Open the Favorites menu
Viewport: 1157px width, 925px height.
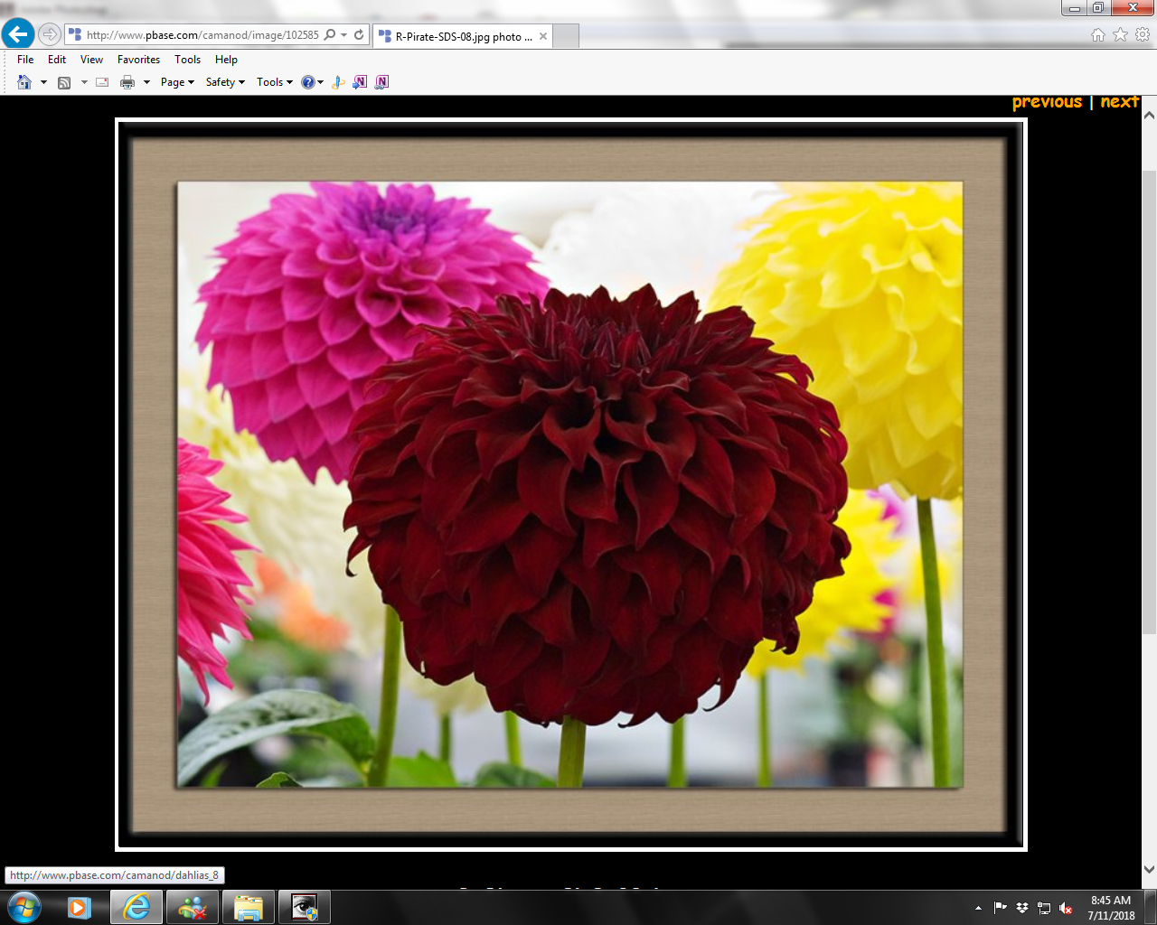(138, 60)
